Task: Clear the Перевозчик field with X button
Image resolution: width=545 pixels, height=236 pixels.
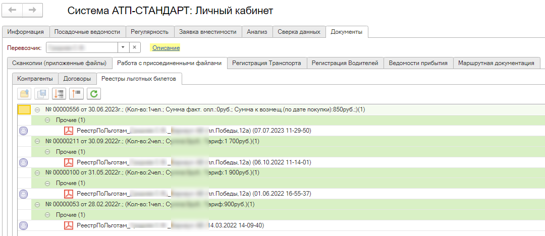Action: (x=134, y=47)
